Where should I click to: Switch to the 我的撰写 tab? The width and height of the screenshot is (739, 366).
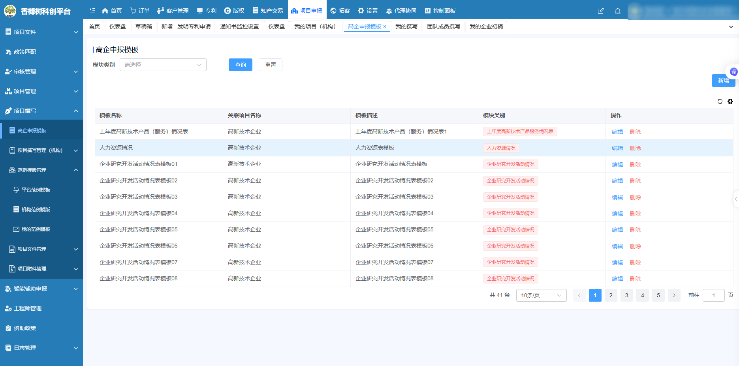[406, 26]
